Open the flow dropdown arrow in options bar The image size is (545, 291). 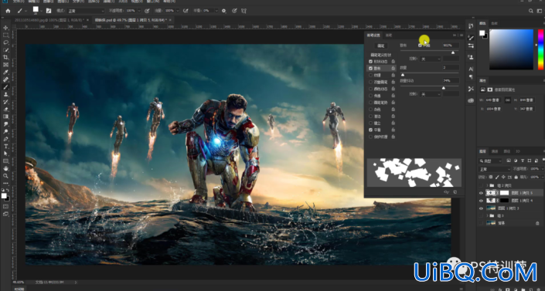pos(178,11)
